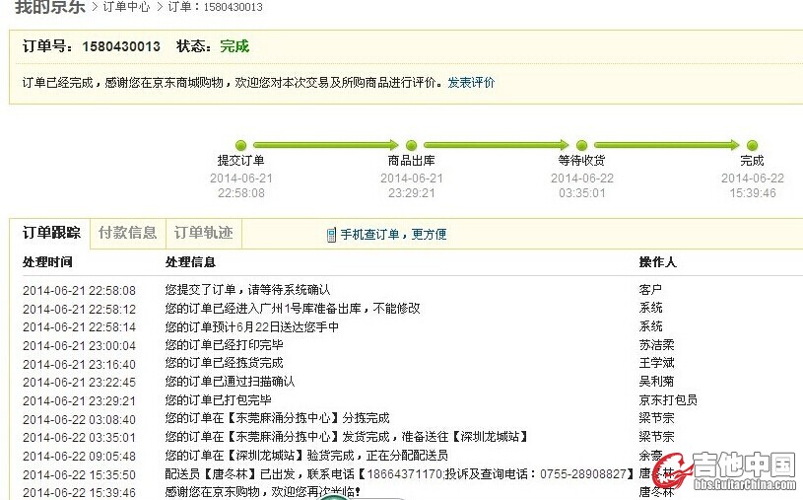
Task: Click operator name 苏洁柔
Action: point(656,345)
